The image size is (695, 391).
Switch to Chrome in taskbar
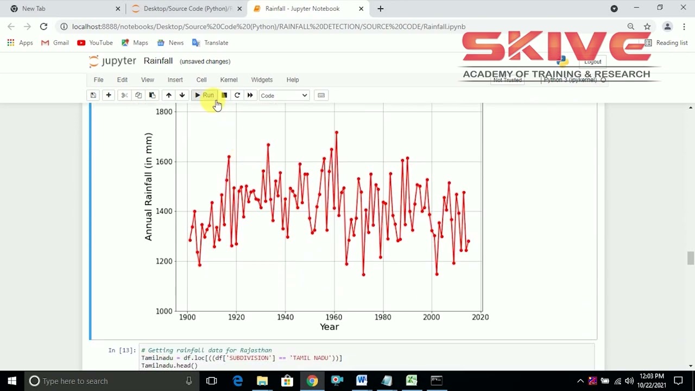(x=312, y=381)
